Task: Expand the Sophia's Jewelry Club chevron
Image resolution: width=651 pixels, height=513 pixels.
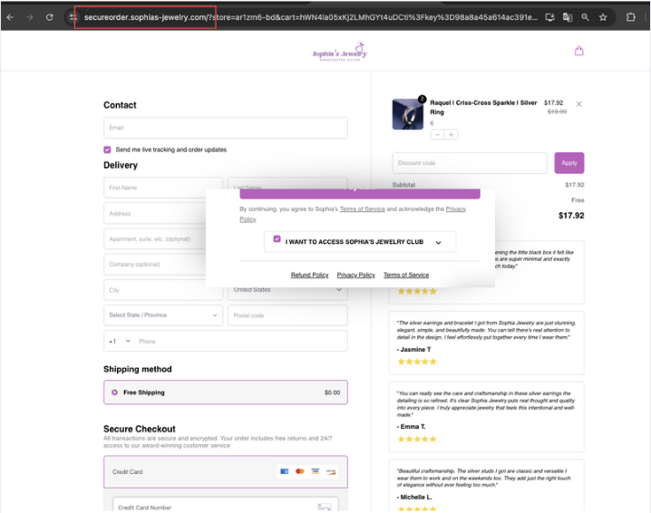Action: [439, 242]
